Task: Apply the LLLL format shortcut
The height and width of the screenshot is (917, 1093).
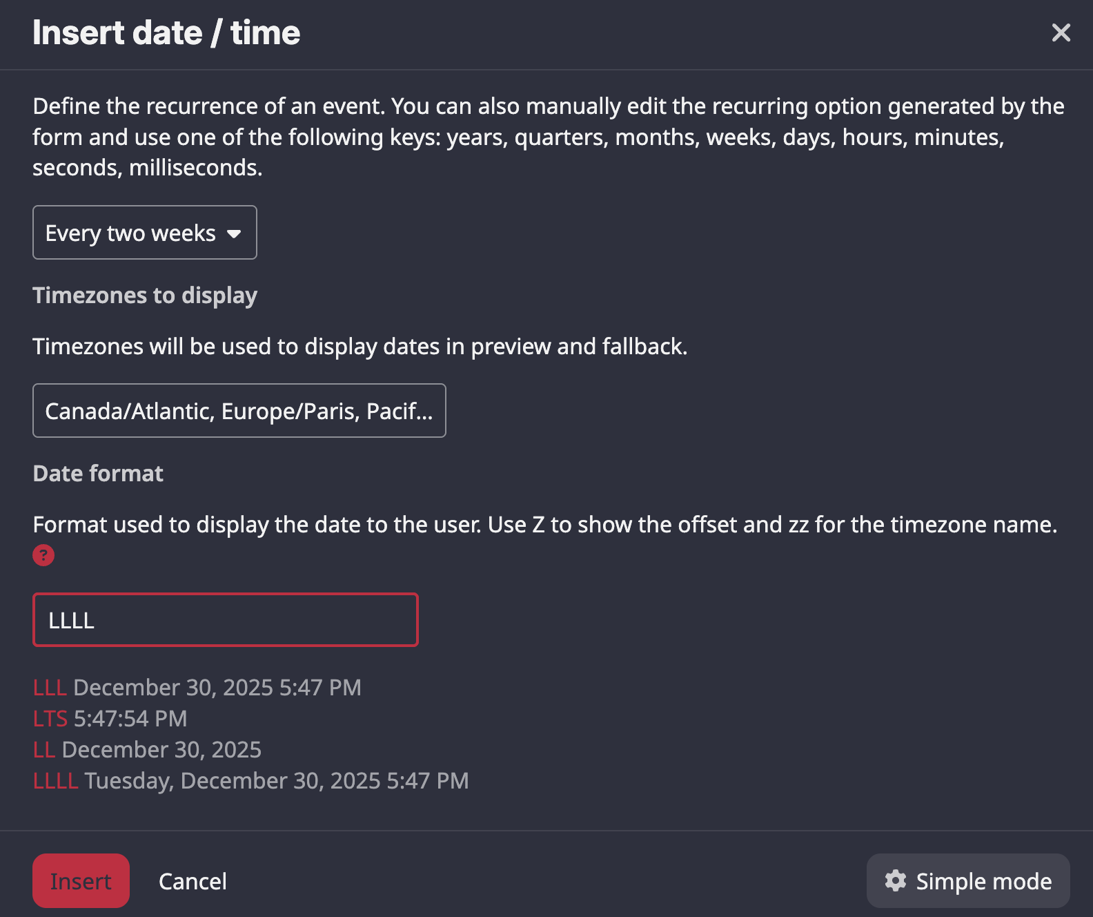Action: pyautogui.click(x=55, y=781)
